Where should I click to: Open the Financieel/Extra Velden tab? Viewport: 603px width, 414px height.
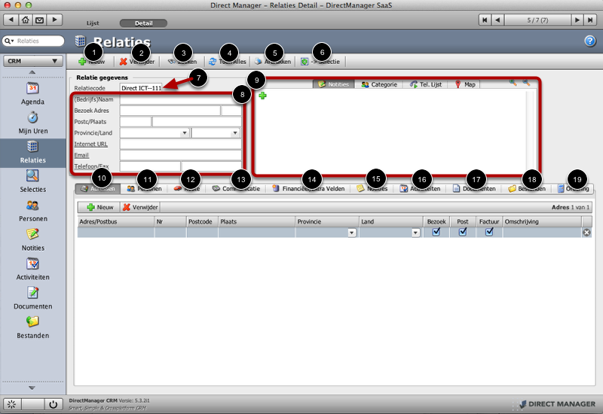[x=308, y=189]
